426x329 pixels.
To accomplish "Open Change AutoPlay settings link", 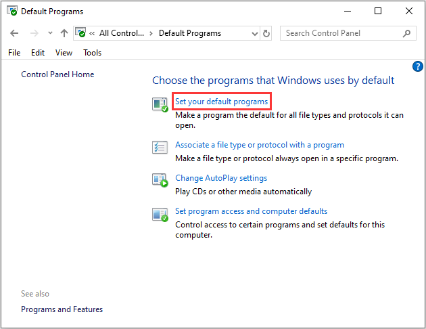I will click(x=221, y=178).
